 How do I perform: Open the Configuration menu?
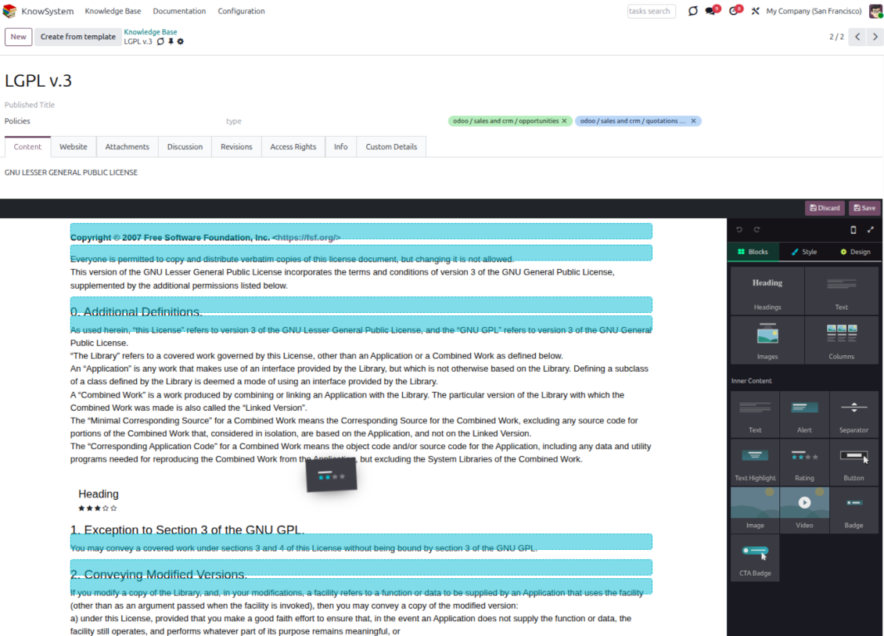241,11
